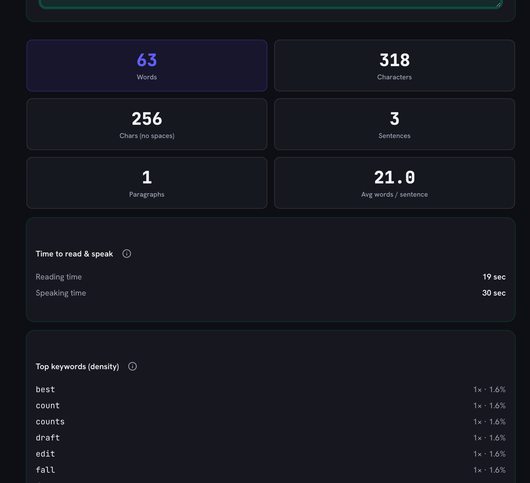Click the keyword 'counts' row
Viewport: 530px width, 483px height.
271,421
